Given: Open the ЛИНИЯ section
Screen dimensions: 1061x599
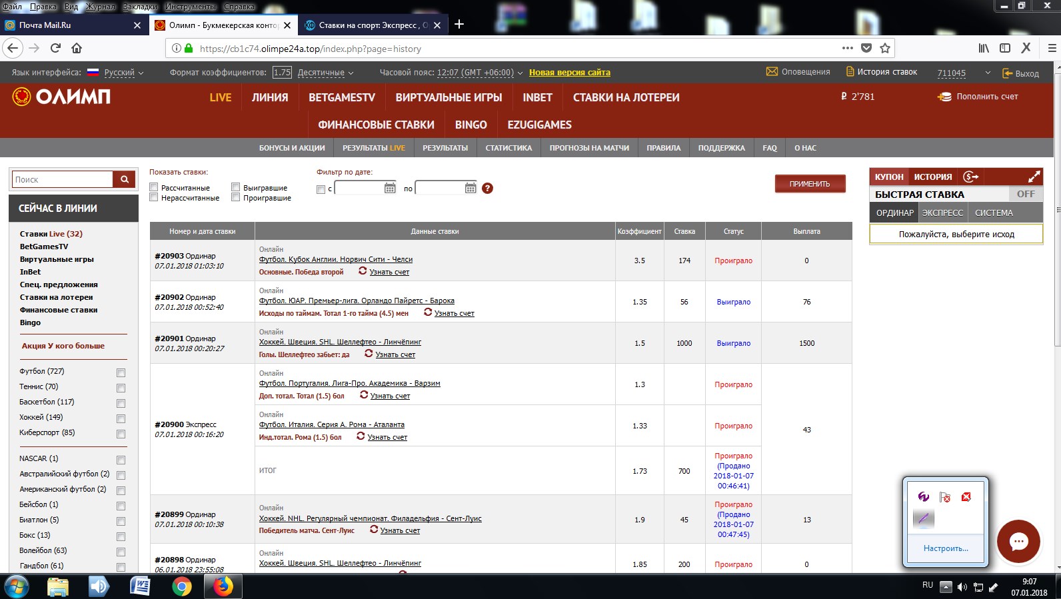Looking at the screenshot, I should point(270,97).
